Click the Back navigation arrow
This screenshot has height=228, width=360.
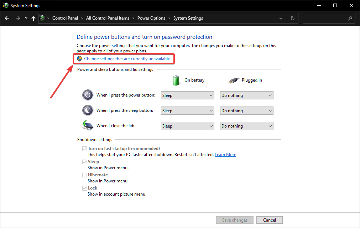[7, 18]
